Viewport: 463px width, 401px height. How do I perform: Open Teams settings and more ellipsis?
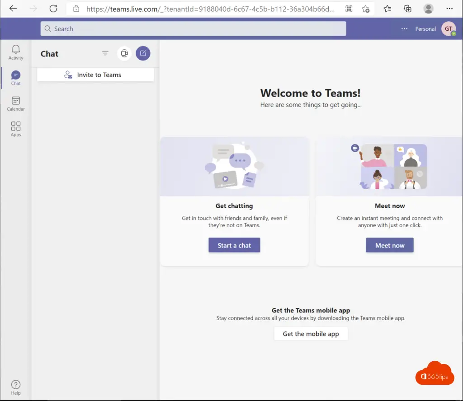404,28
